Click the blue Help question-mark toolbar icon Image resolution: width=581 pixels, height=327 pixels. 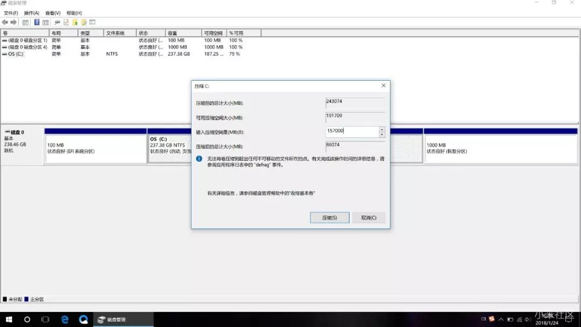point(37,22)
